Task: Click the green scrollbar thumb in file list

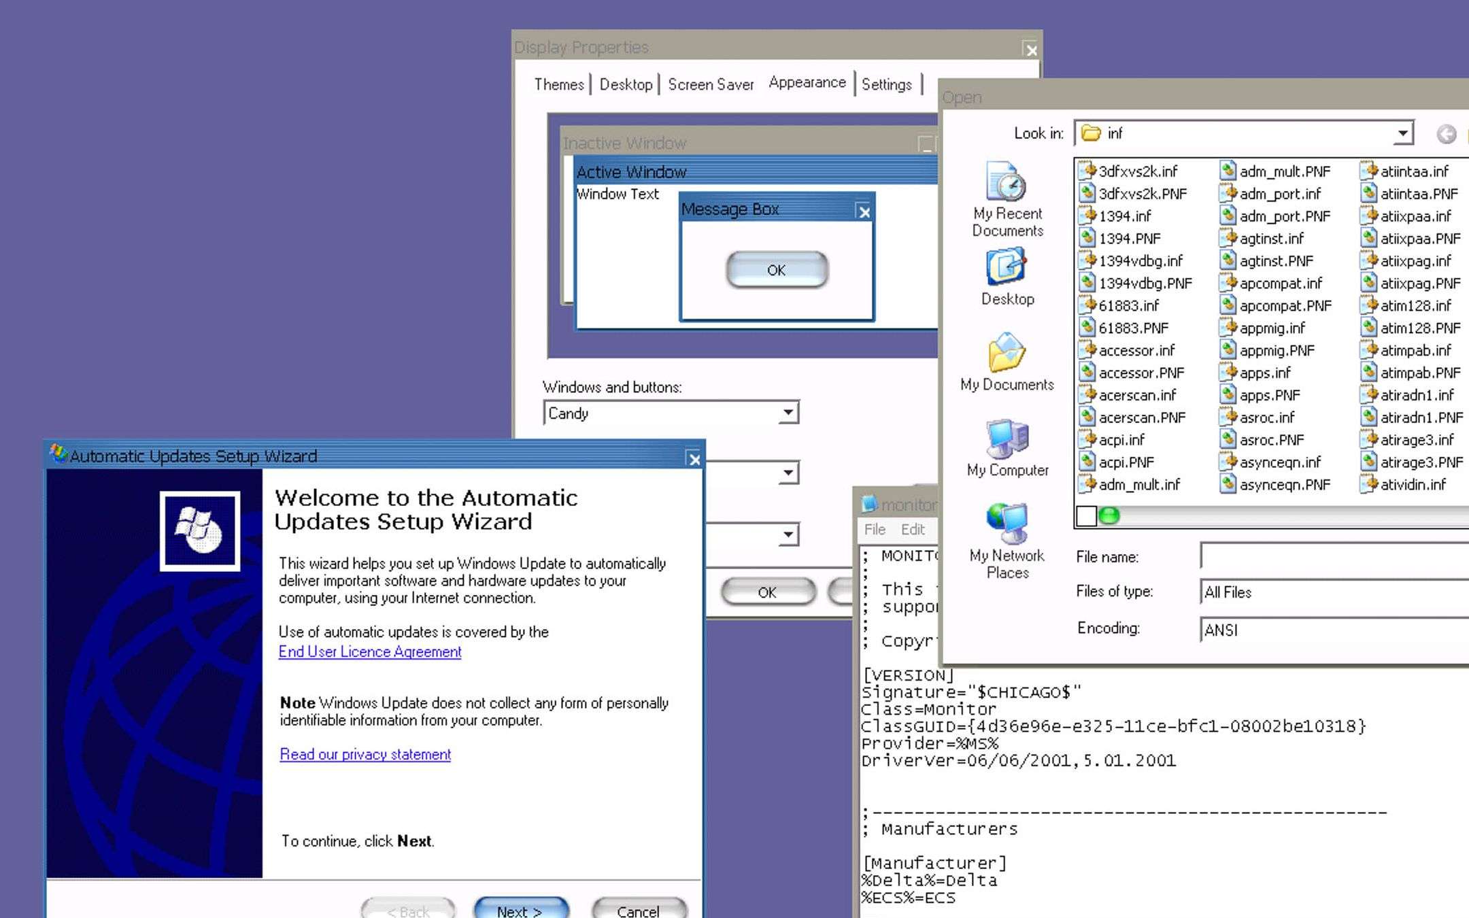Action: 1109,515
